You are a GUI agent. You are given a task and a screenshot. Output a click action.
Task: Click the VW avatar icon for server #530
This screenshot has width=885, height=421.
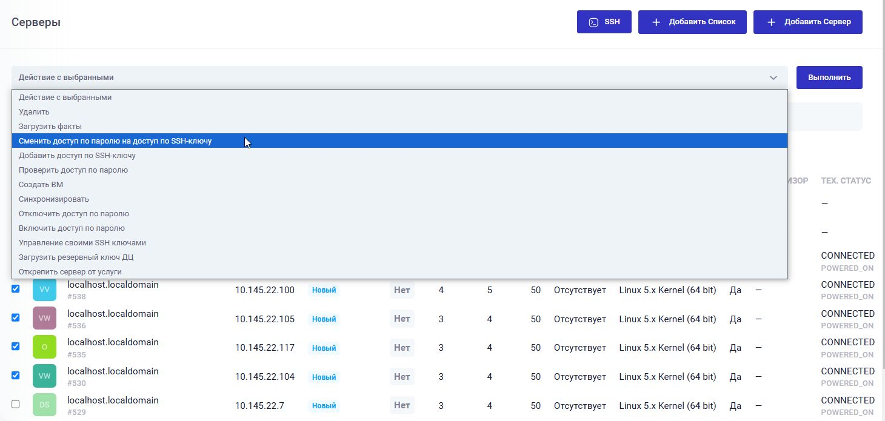tap(44, 376)
